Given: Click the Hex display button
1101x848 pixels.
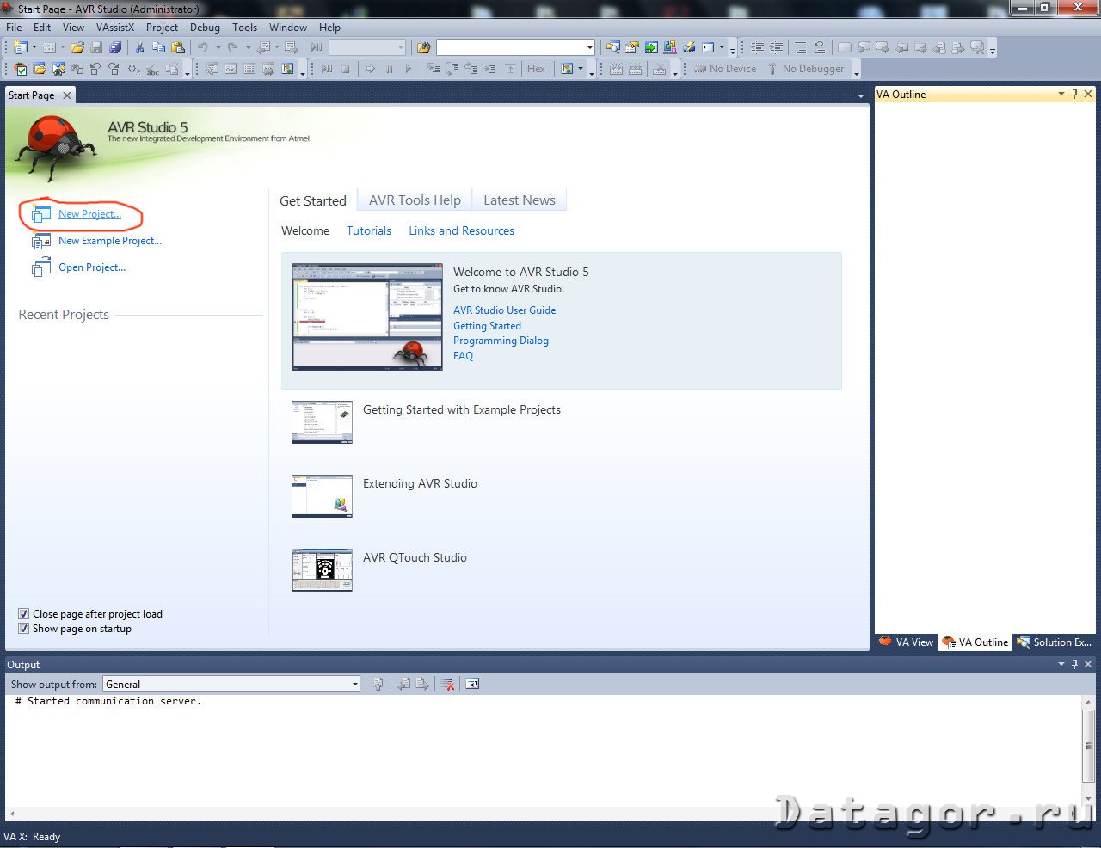Looking at the screenshot, I should click(536, 69).
